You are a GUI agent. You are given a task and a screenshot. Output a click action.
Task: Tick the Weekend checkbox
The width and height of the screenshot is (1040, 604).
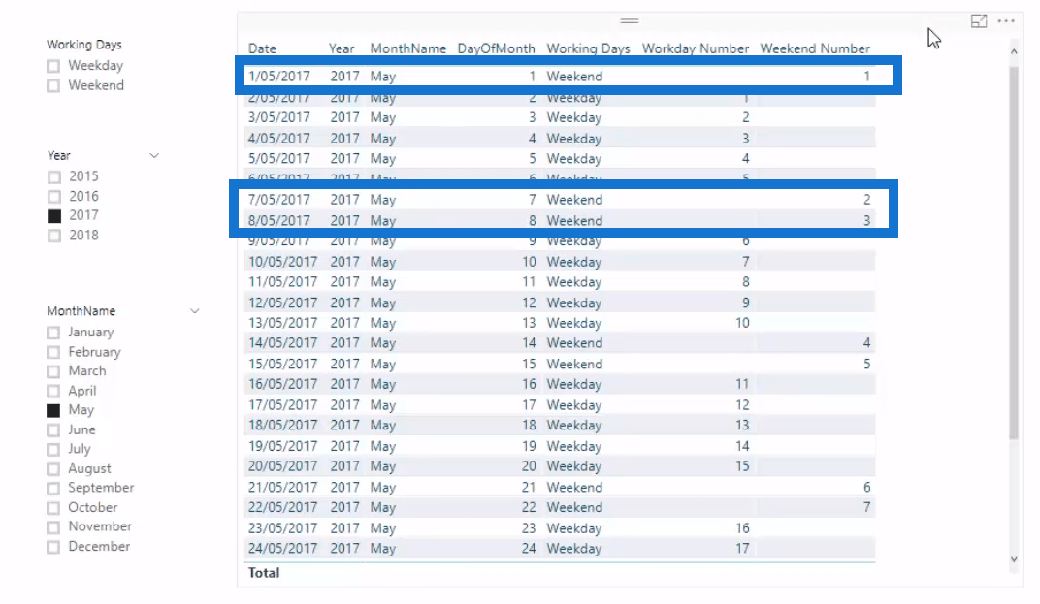(x=53, y=85)
